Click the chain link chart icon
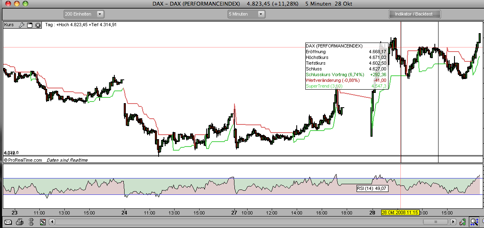Image resolution: width=484 pixels, height=228 pixels. point(31,221)
